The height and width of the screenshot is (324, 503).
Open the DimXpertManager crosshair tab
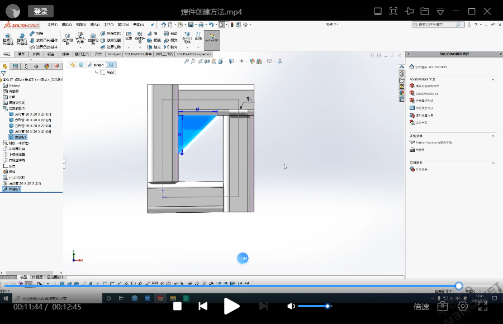click(36, 66)
